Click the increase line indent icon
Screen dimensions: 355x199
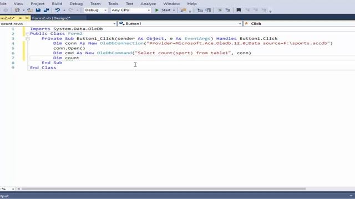(209, 10)
